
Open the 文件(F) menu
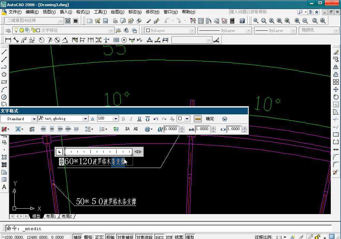15,12
